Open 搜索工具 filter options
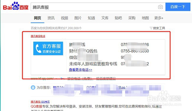Viewport: 192px width, 111px height. click(157, 28)
